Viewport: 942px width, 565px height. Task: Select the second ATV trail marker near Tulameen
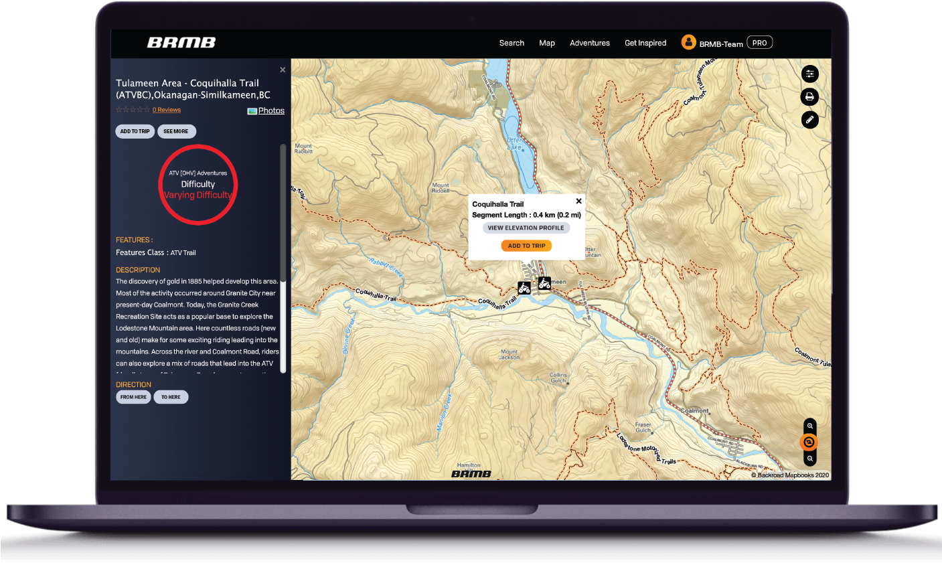[x=544, y=283]
